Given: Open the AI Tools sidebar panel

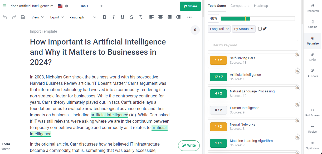Looking at the screenshot, I should point(313,73).
